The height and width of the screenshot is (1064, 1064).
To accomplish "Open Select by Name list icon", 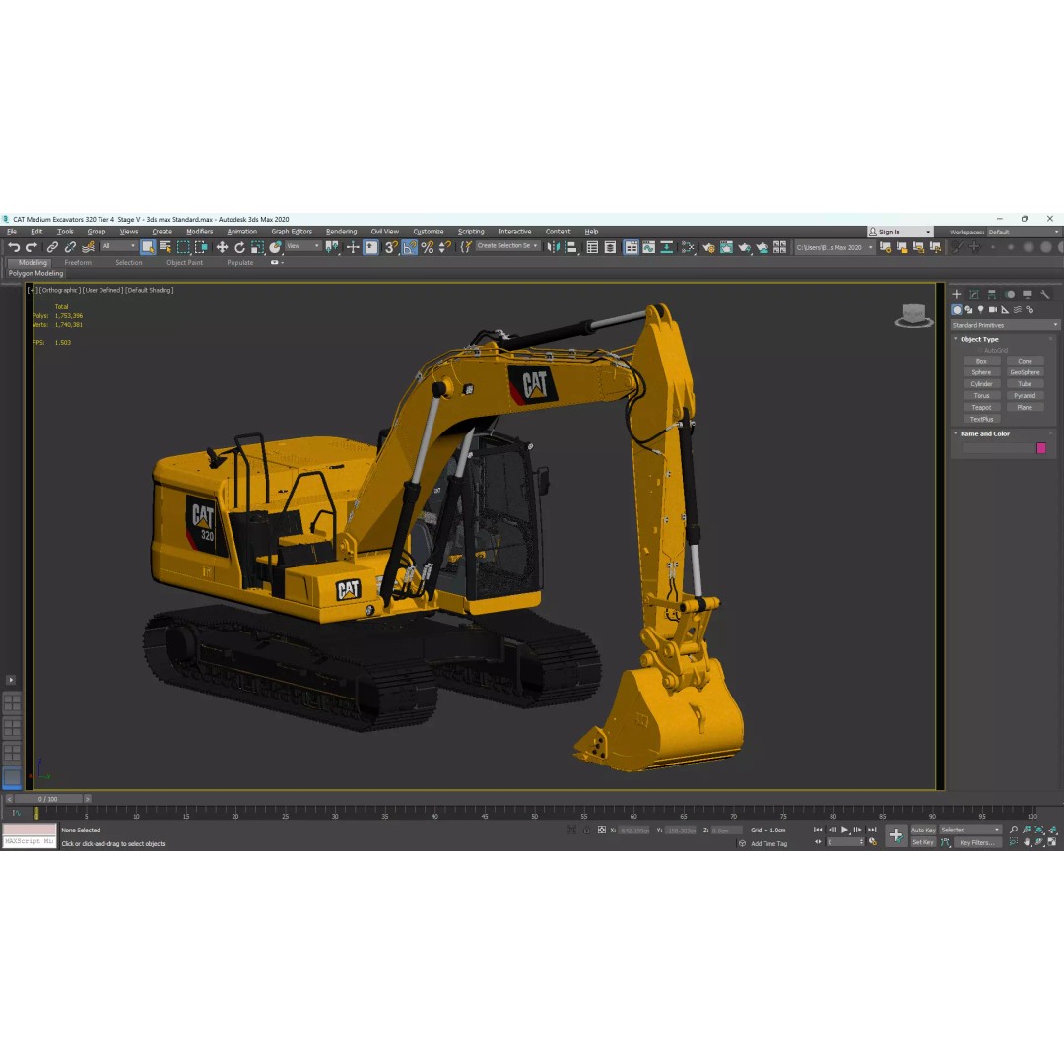I will [165, 247].
